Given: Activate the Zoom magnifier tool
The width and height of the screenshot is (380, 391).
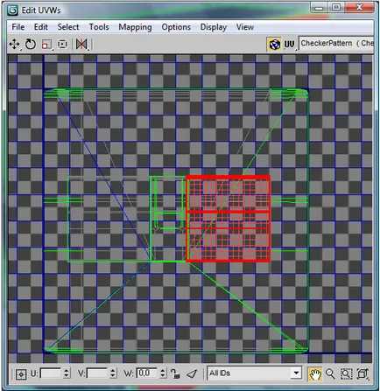Looking at the screenshot, I should point(330,374).
